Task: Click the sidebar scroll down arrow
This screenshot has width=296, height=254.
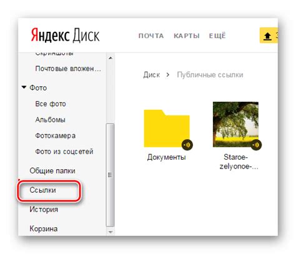Action: (x=111, y=232)
